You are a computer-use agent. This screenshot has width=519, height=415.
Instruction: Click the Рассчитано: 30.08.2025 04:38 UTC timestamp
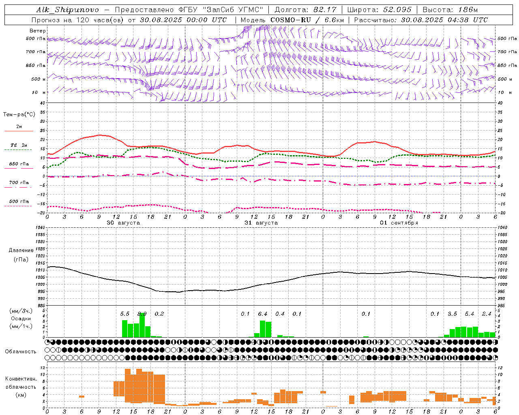[x=421, y=20]
